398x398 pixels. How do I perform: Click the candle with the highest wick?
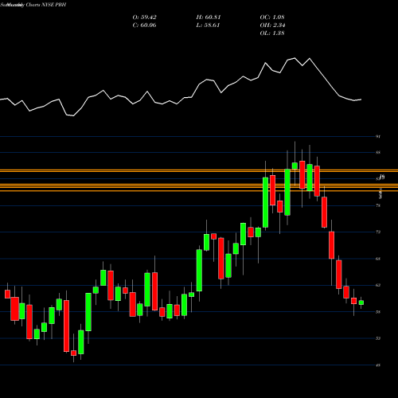(x=295, y=166)
